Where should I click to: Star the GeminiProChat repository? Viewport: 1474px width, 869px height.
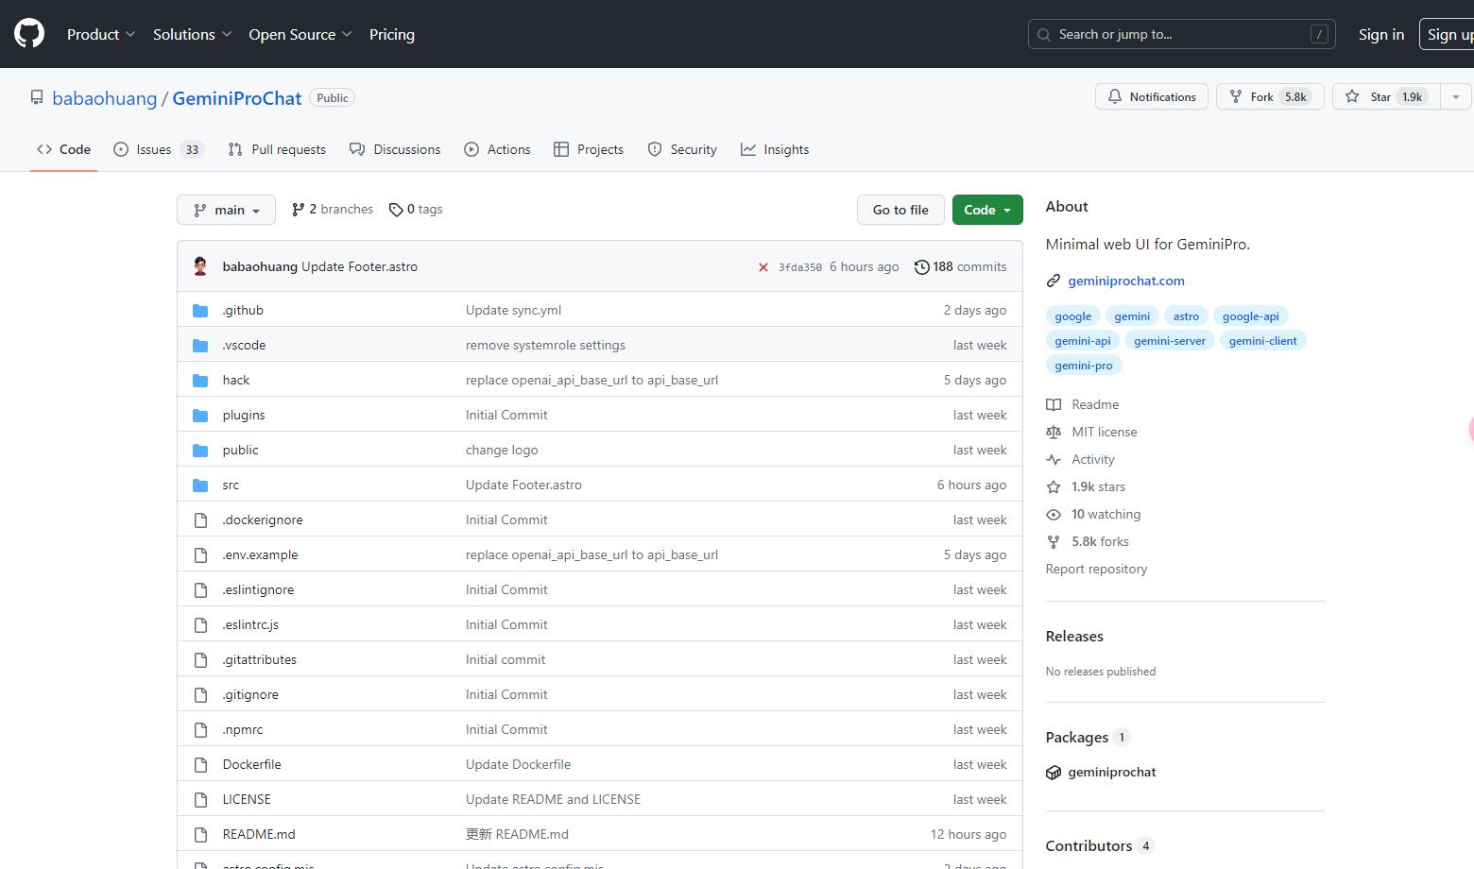point(1385,97)
